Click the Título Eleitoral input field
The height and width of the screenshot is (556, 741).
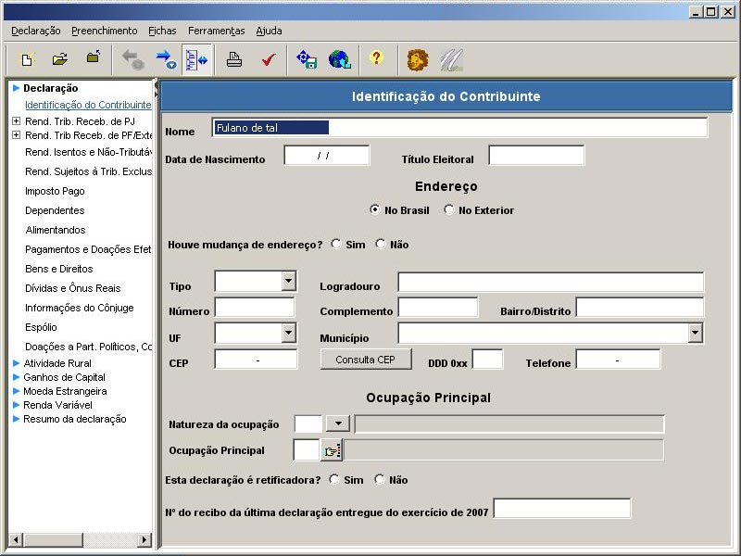point(536,156)
